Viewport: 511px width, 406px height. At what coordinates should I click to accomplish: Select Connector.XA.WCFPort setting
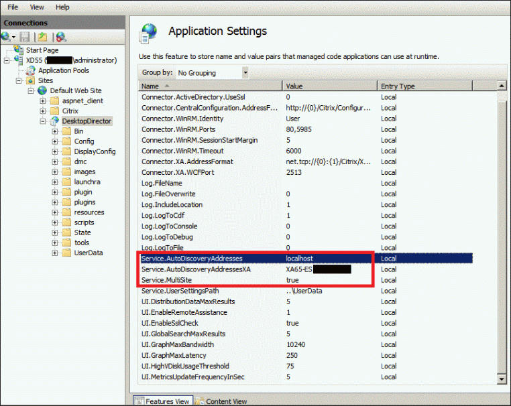306,172
